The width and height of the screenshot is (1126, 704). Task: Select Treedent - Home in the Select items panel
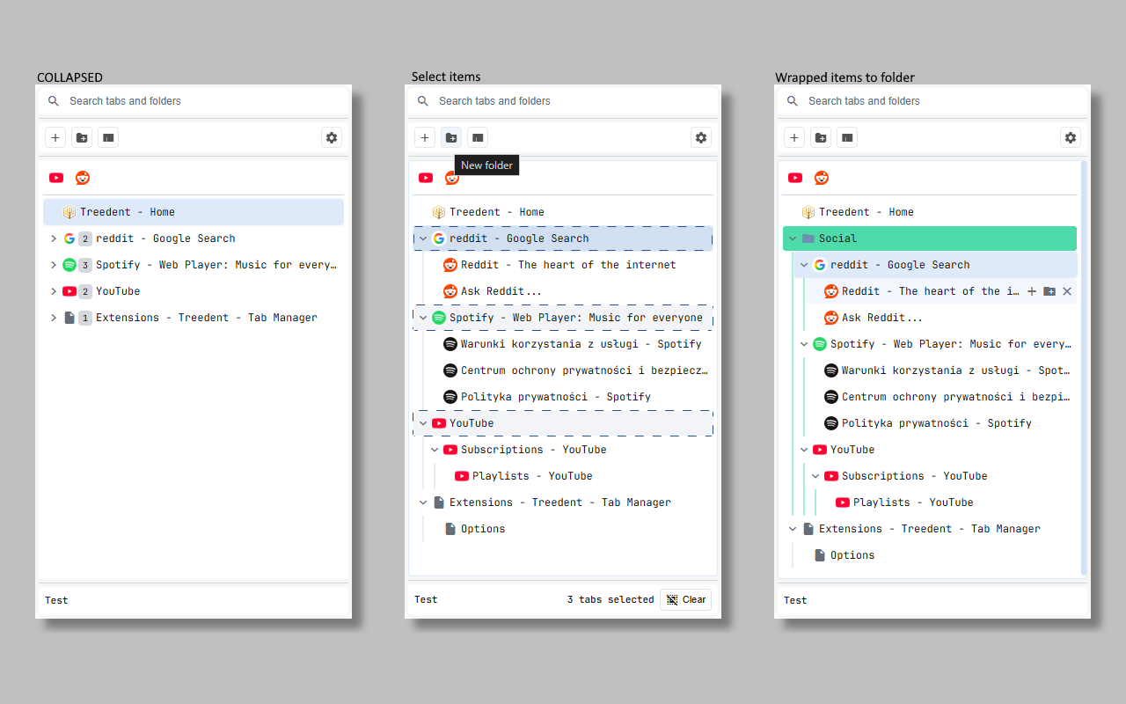pyautogui.click(x=563, y=212)
